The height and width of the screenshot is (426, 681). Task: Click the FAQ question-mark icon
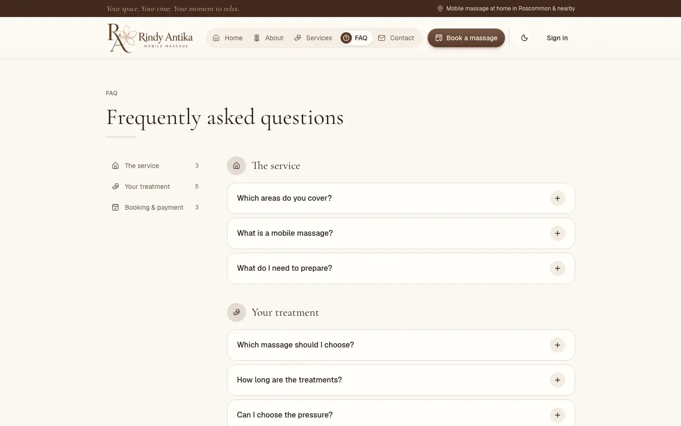click(x=346, y=38)
